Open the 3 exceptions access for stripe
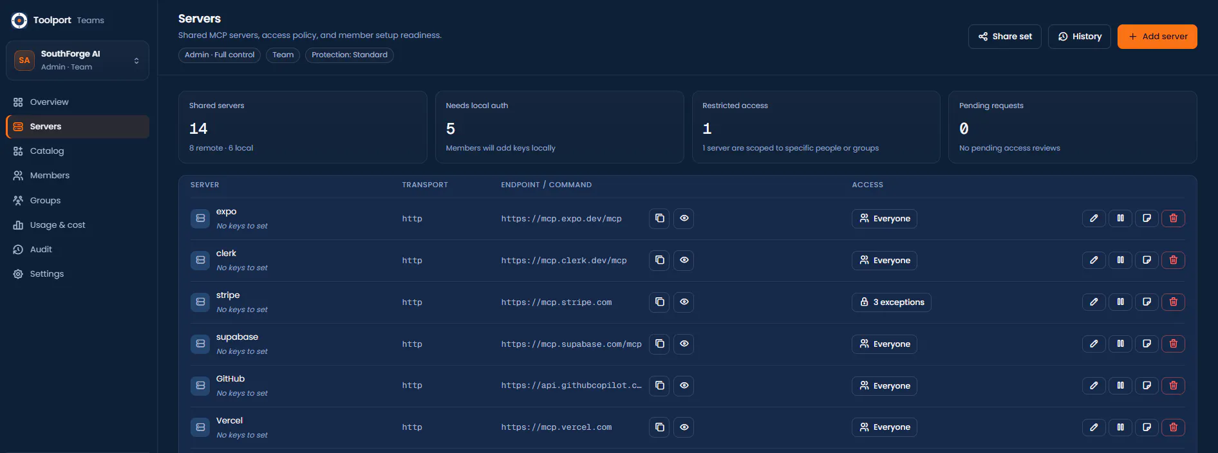Image resolution: width=1218 pixels, height=453 pixels. pyautogui.click(x=892, y=302)
